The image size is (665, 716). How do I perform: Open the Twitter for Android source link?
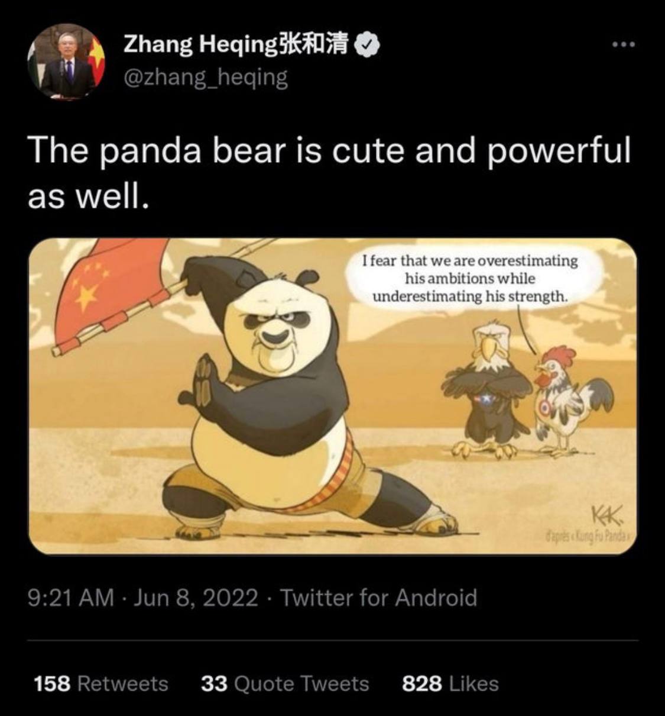[x=378, y=598]
